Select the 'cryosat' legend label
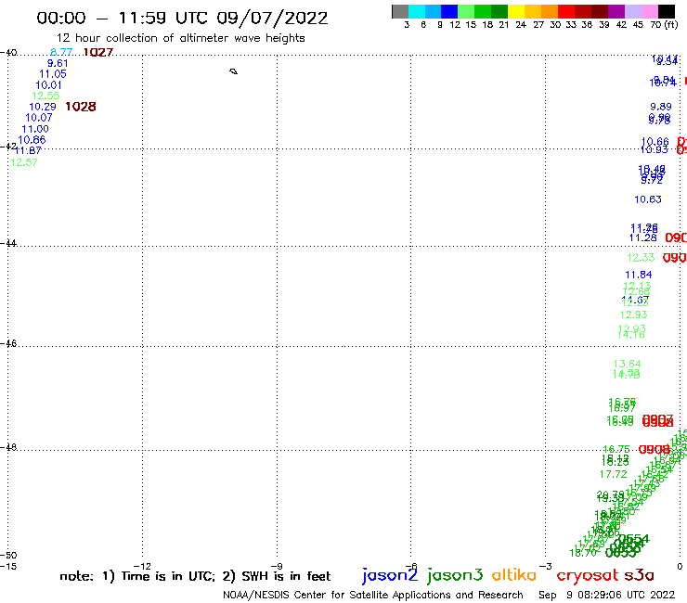 (x=588, y=576)
